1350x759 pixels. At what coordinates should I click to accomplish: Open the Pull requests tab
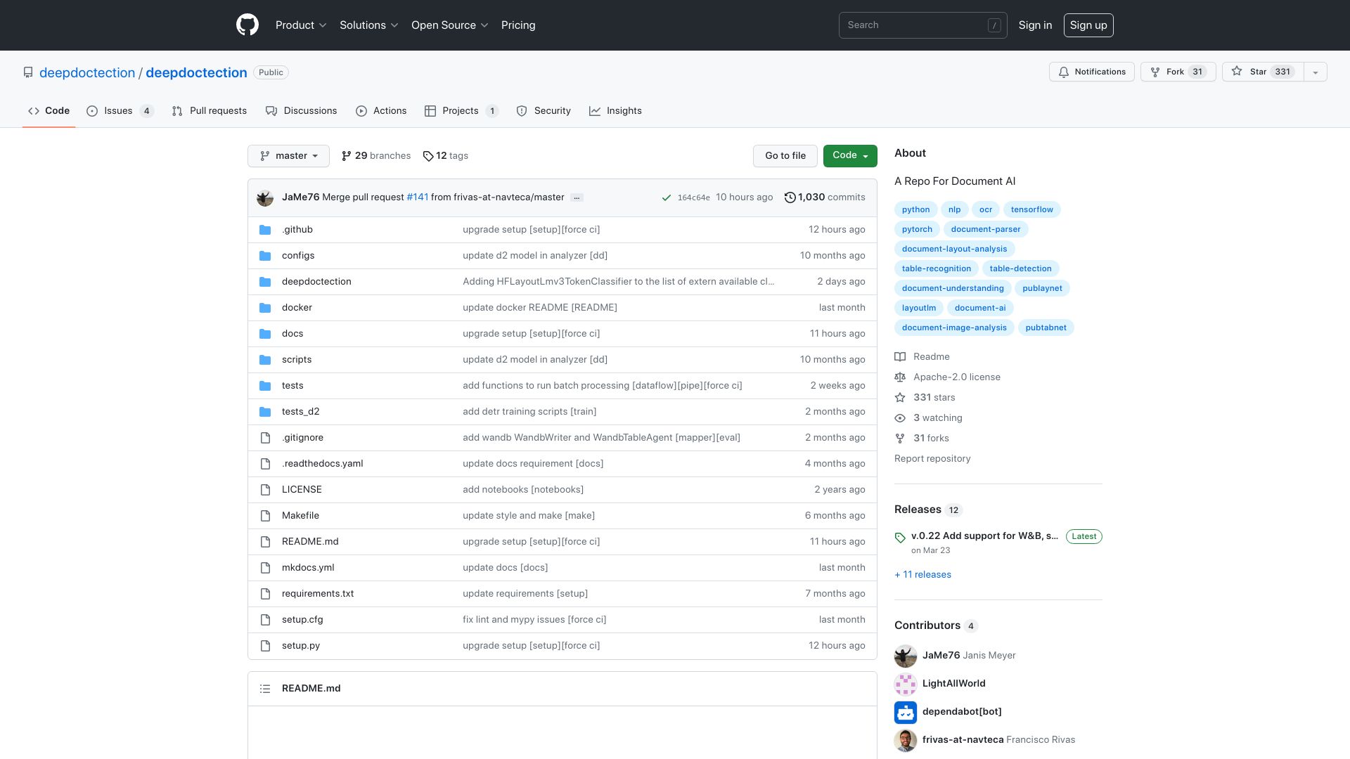pos(210,111)
